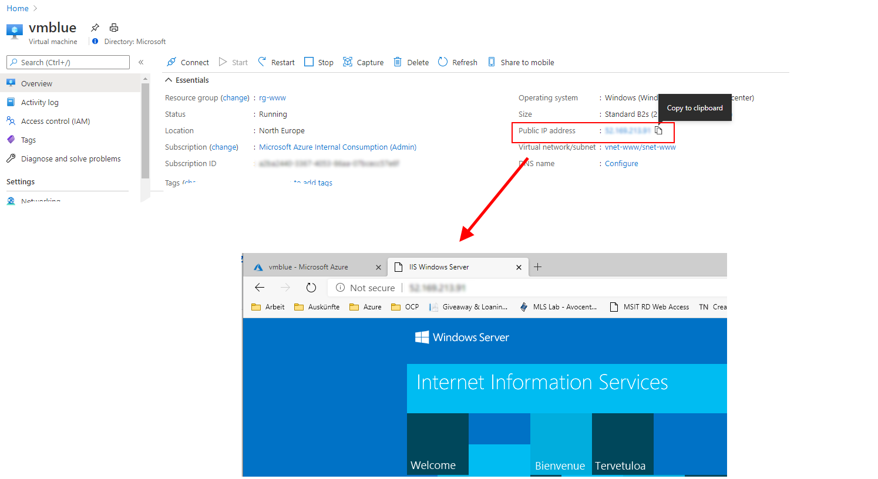
Task: Click the Capture image icon
Action: tap(348, 62)
